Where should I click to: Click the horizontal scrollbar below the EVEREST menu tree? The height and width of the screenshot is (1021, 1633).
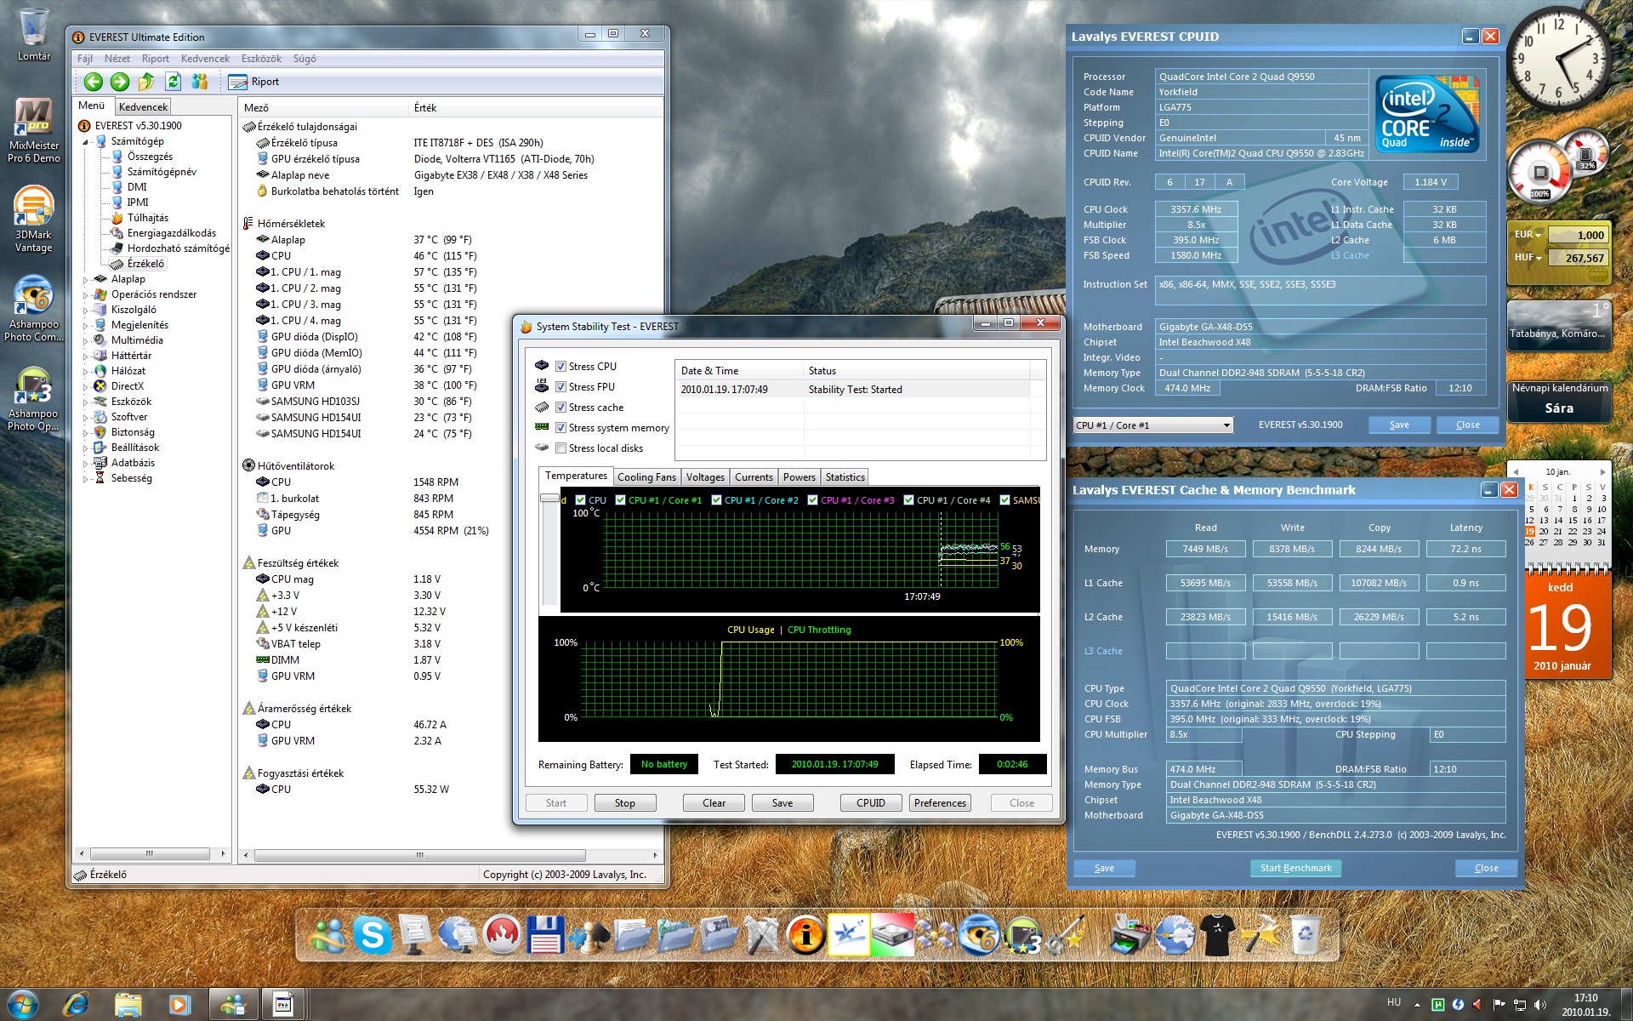tap(151, 853)
